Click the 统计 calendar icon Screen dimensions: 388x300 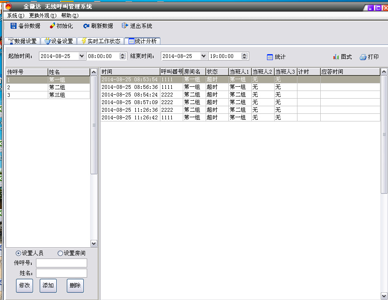[x=270, y=57]
